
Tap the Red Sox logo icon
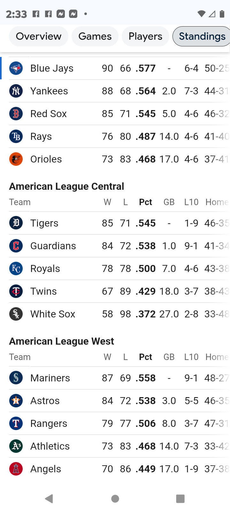[16, 114]
